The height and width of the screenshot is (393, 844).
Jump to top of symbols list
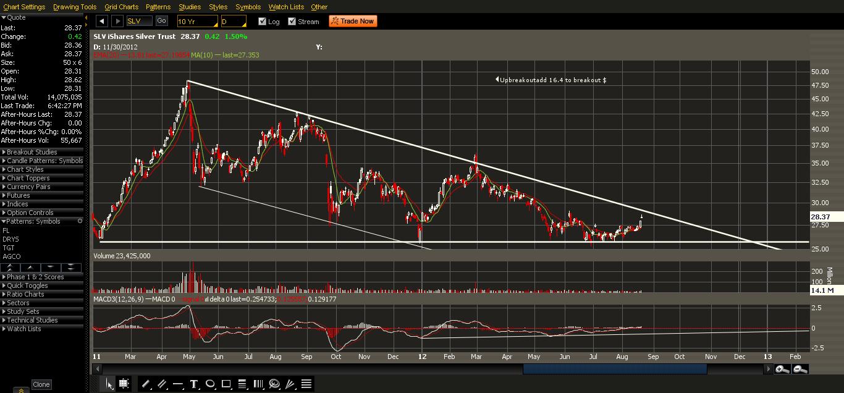pyautogui.click(x=11, y=268)
